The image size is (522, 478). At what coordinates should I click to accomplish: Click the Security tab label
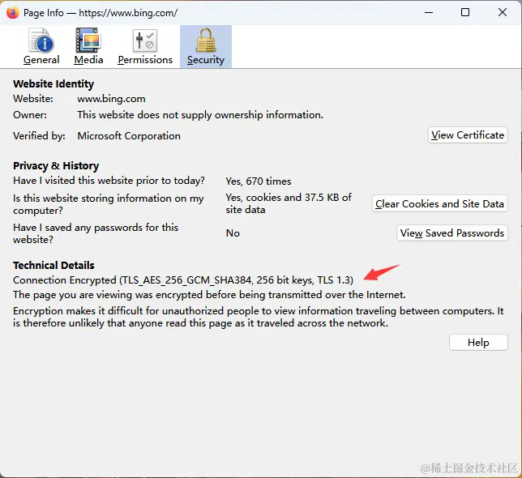(206, 60)
